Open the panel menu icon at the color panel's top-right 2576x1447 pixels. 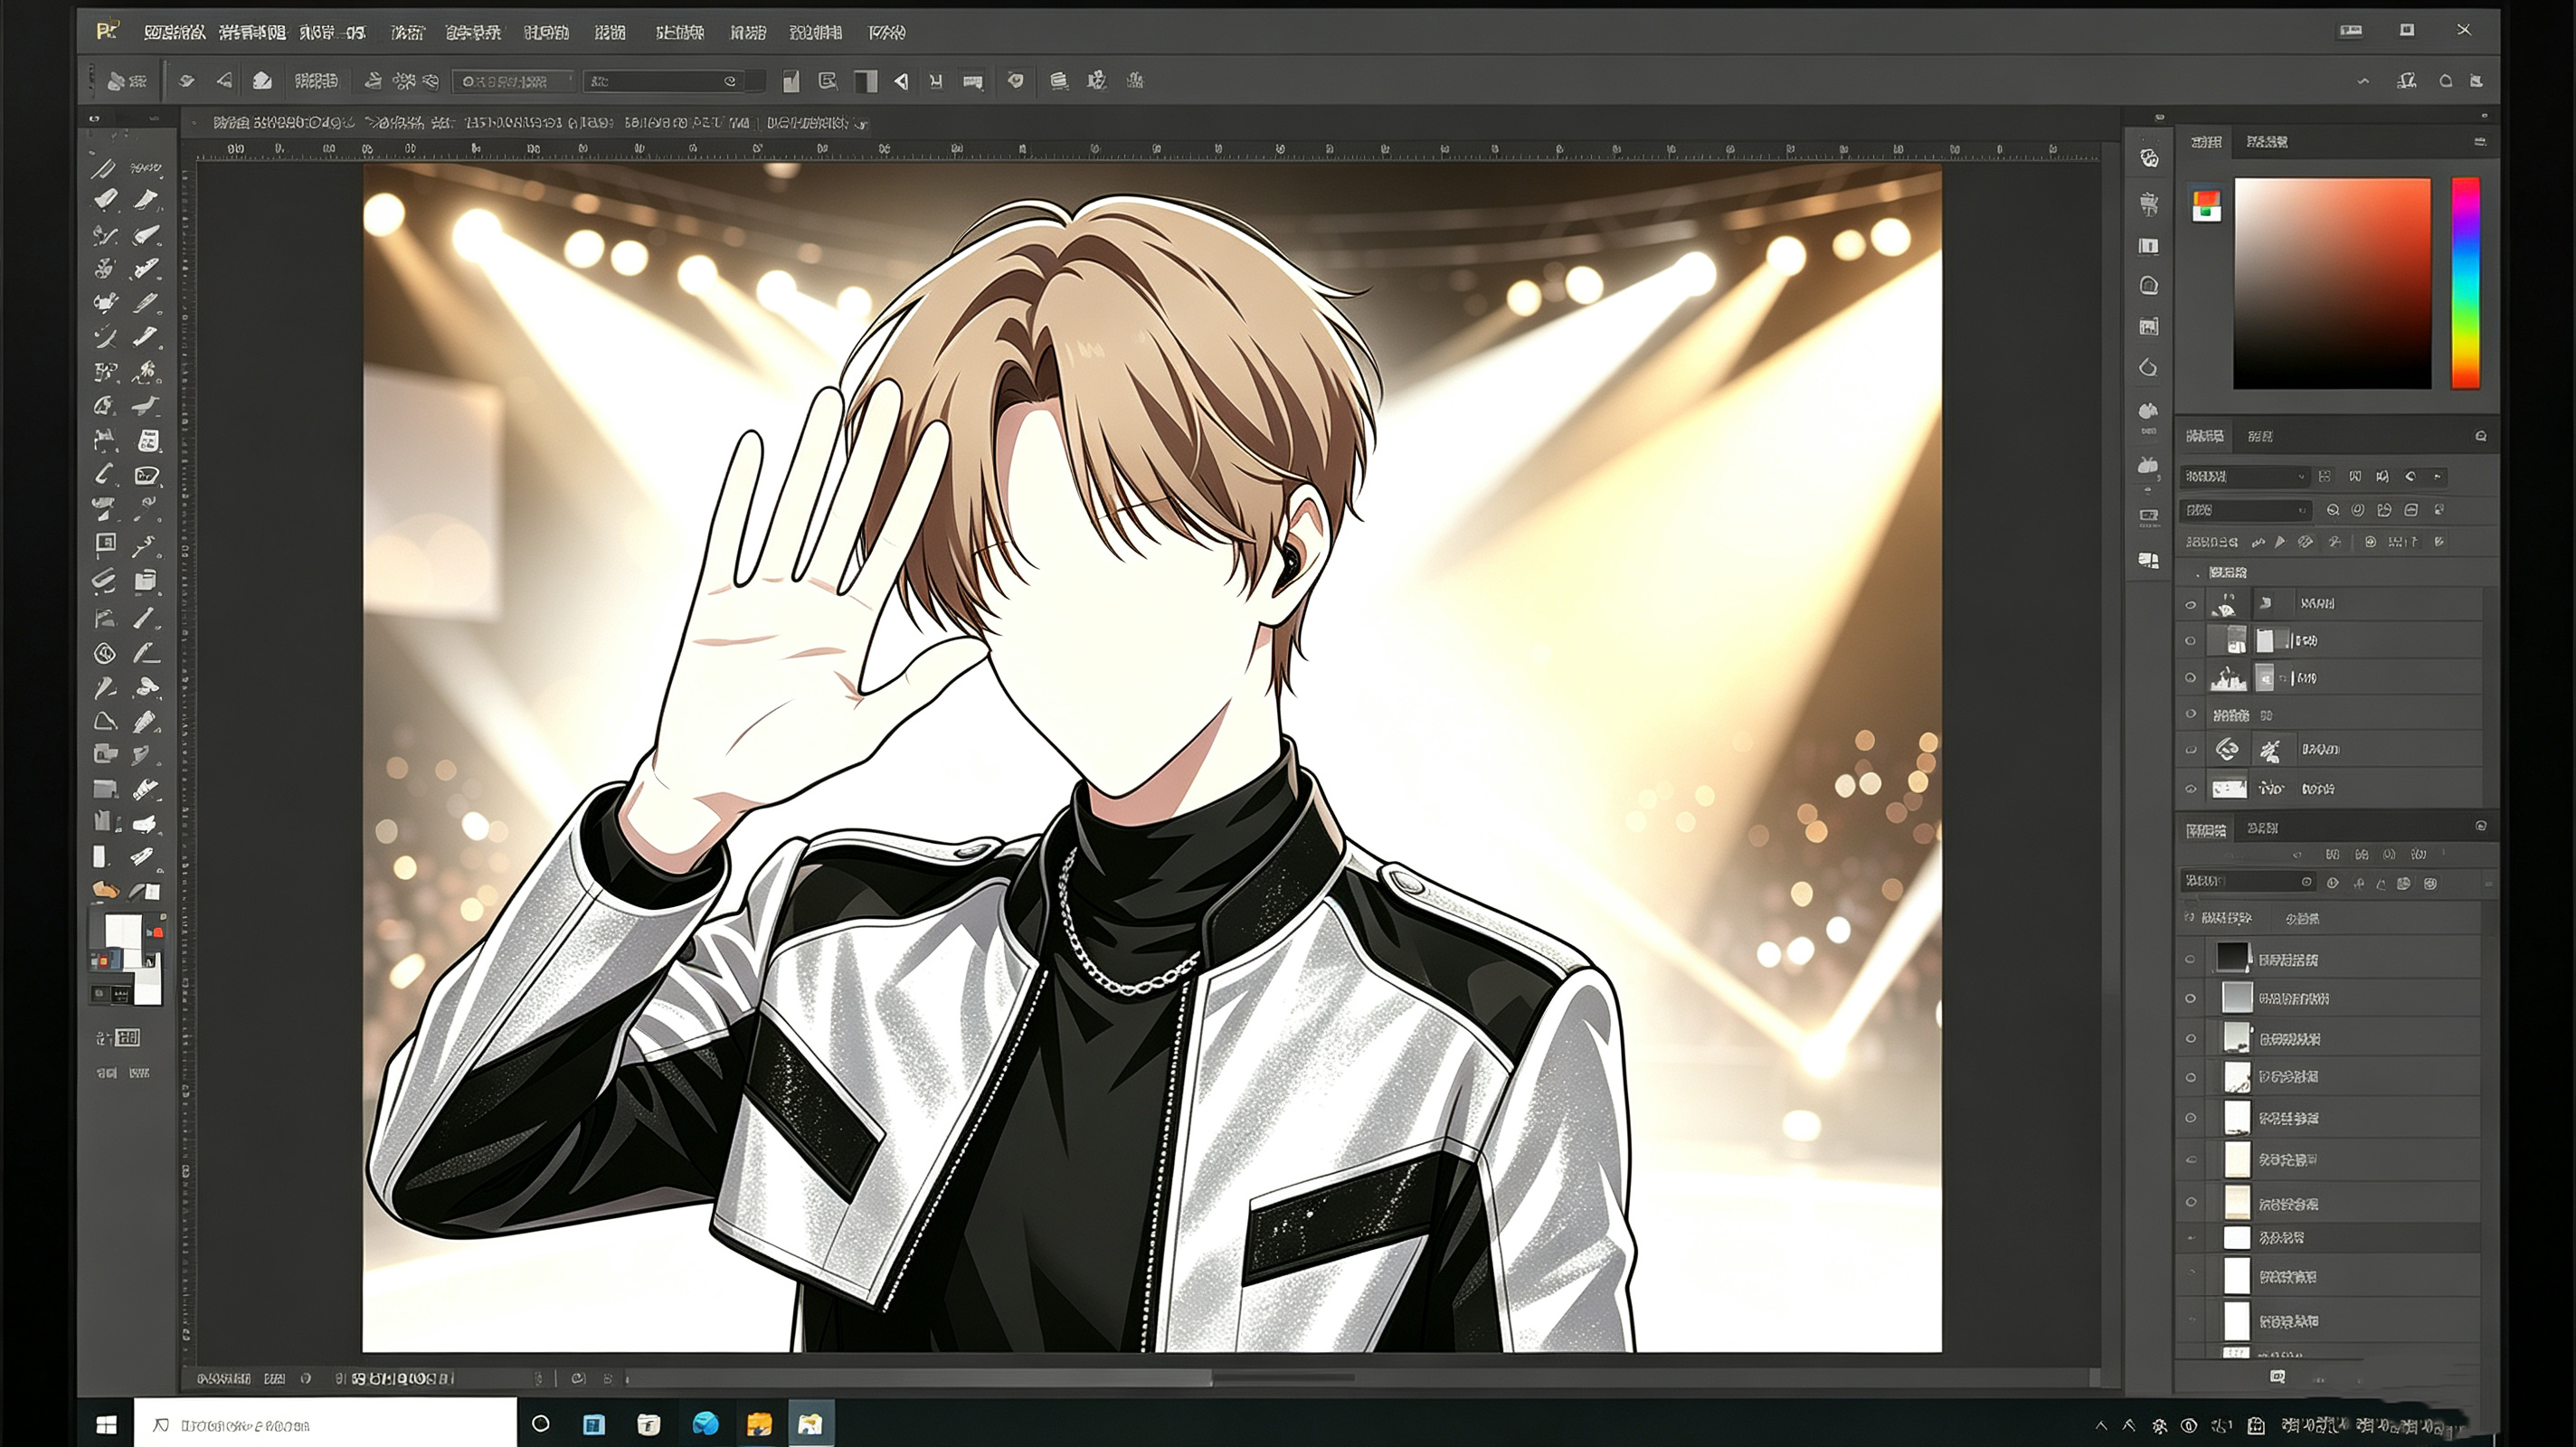click(2479, 142)
